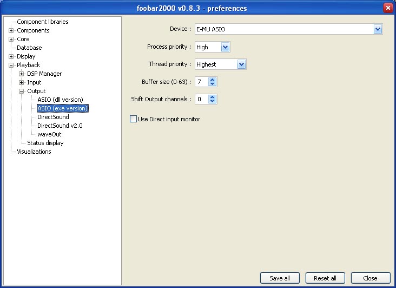The height and width of the screenshot is (288, 396).
Task: Increase Shift Output channels value
Action: tap(213, 97)
